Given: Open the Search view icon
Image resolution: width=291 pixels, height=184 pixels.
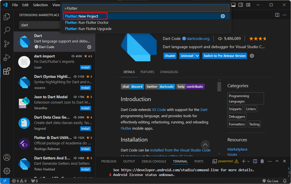Looking at the screenshot, I should (x=7, y=30).
